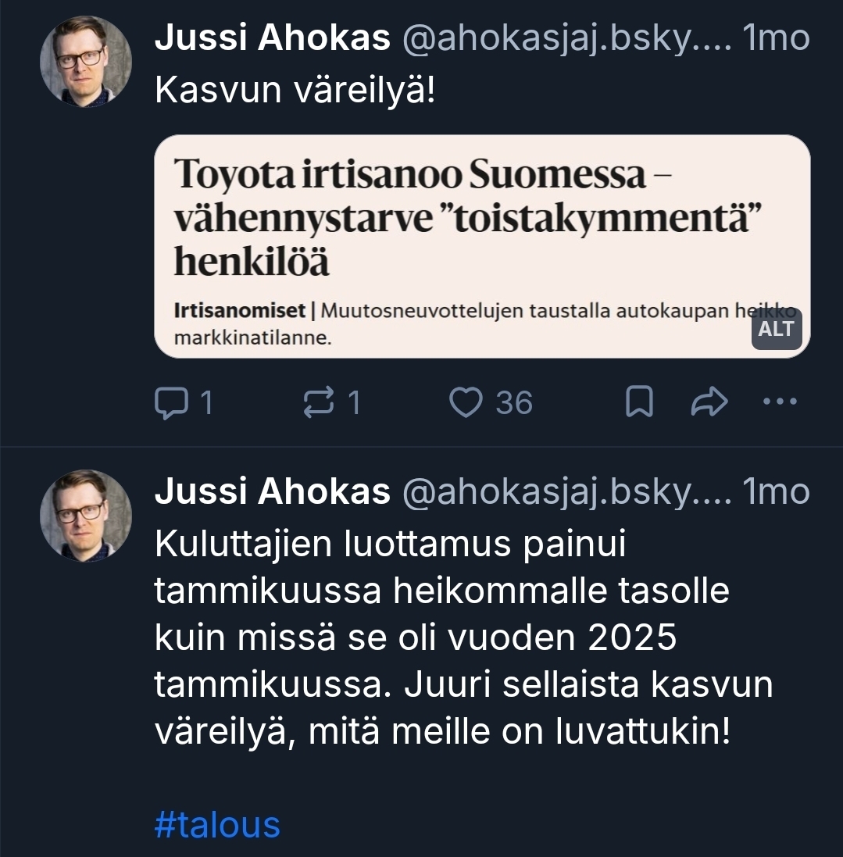The width and height of the screenshot is (843, 857).
Task: Open the post text "Kasvun väreilyä!"
Action: click(295, 91)
